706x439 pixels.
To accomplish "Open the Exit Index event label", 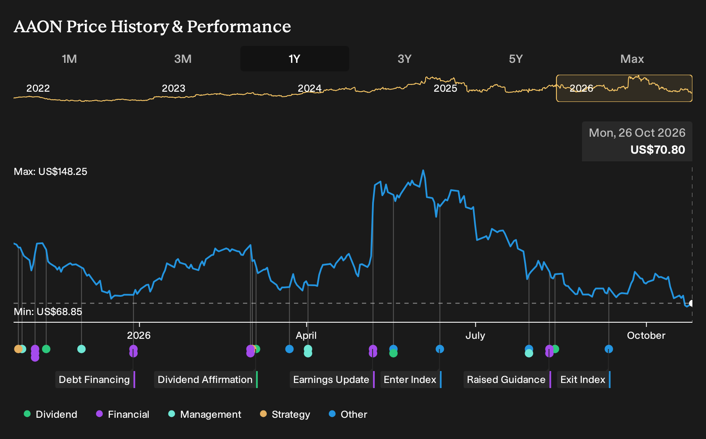I will click(x=584, y=380).
